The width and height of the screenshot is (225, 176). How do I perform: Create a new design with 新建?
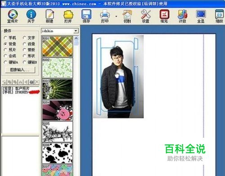(x=49, y=16)
